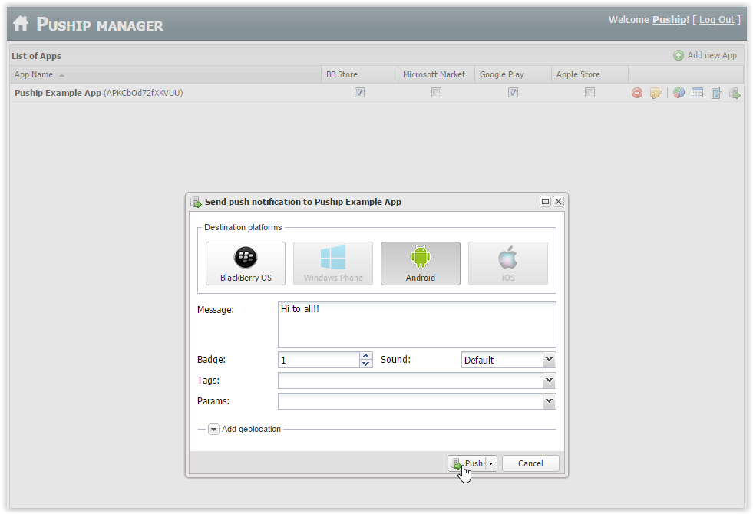Decrease the Badge value with down arrow
Viewport: 753px width, 514px height.
(366, 364)
